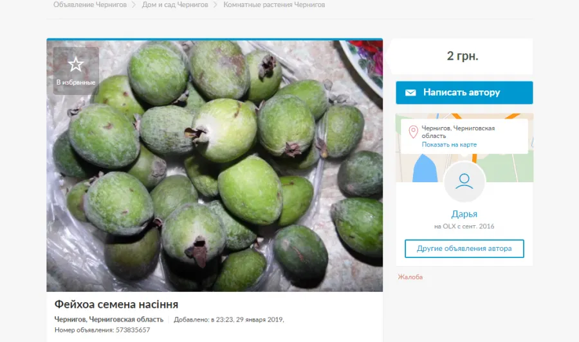Click the user avatar icon
Viewport: 579px width, 342px height.
coord(464,182)
